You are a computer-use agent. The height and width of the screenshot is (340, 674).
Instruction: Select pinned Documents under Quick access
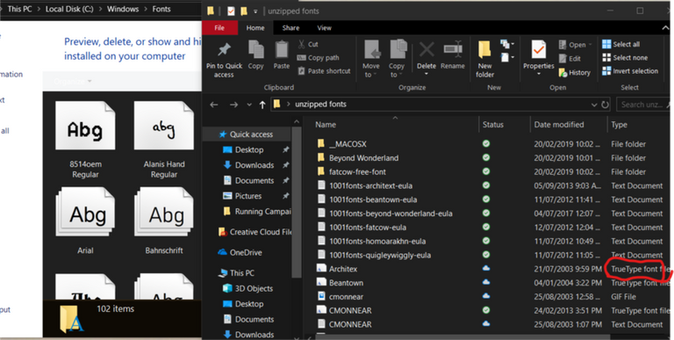point(255,180)
